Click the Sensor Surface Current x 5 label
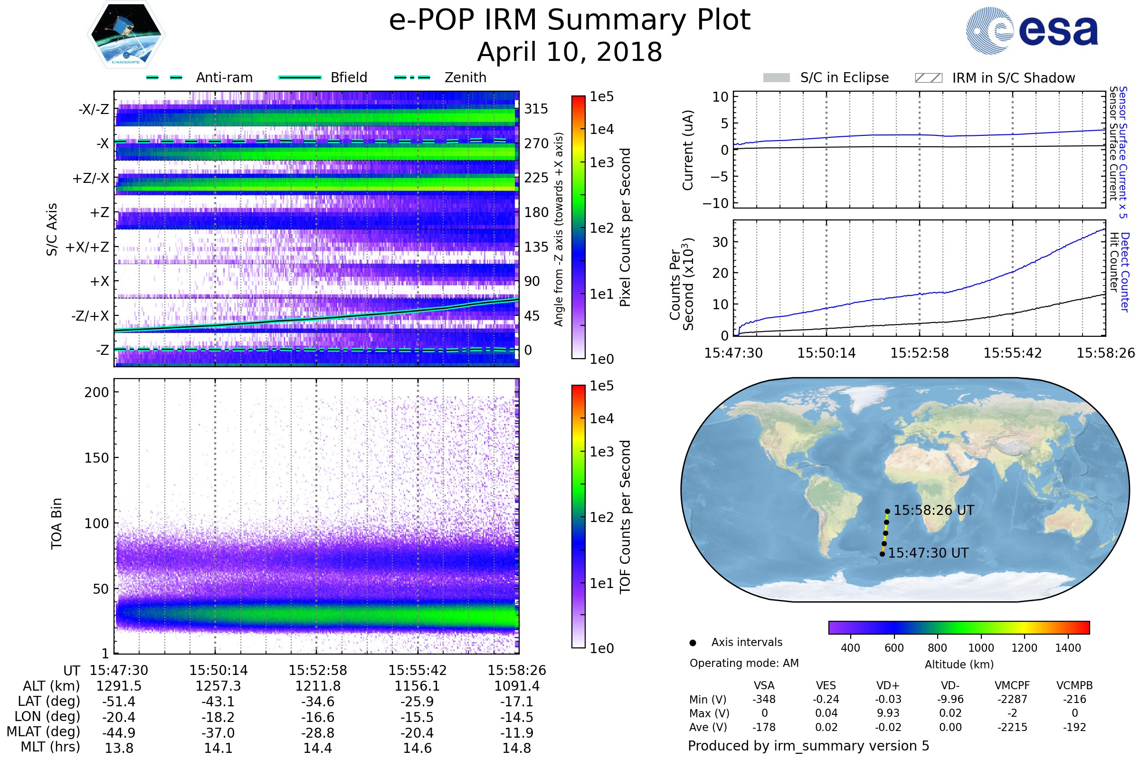Screen dimensions: 1140x760 (x=1123, y=152)
